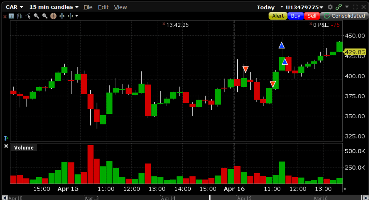This screenshot has height=200, width=369.
Task: Click the Zoom In magnifier icon
Action: pos(36,16)
